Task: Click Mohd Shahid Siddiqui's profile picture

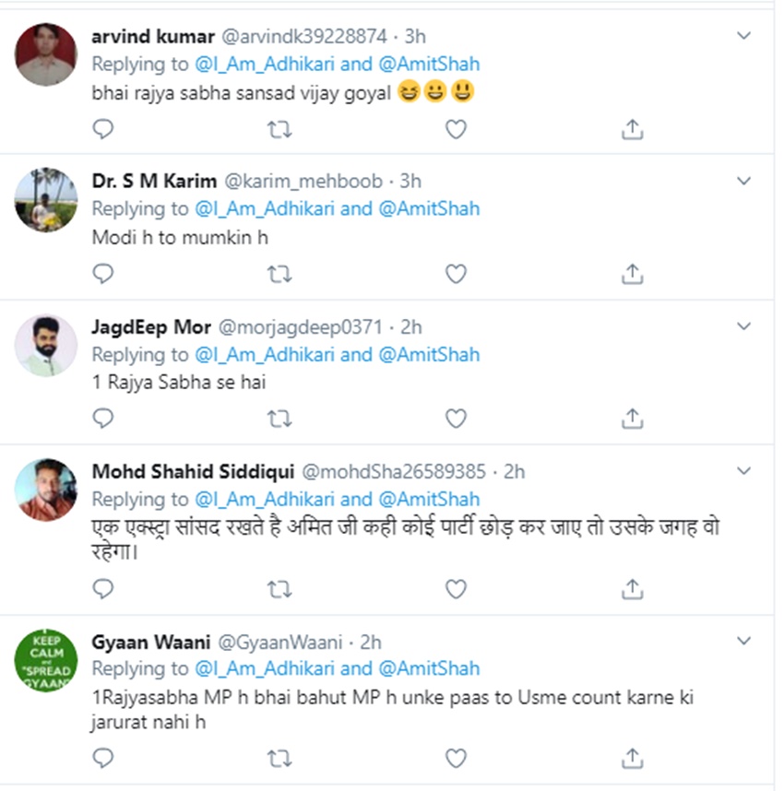Action: tap(46, 490)
